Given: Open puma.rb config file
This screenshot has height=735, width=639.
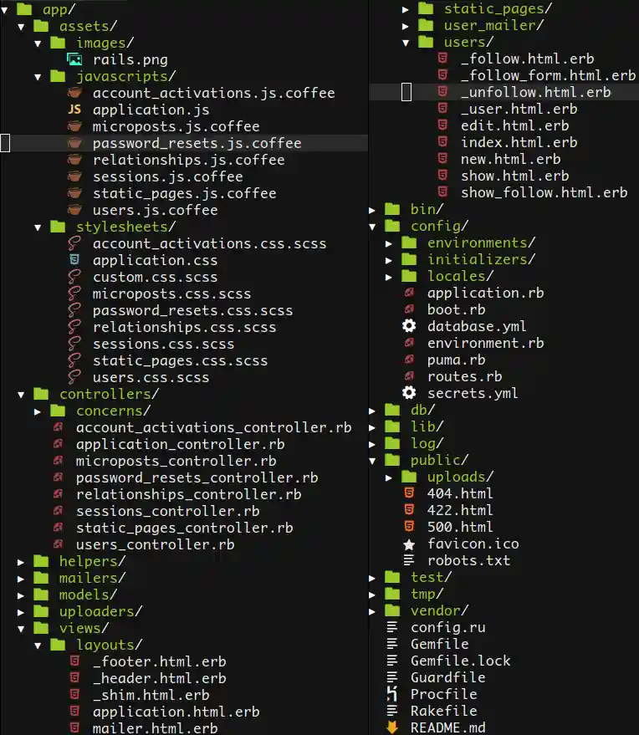Looking at the screenshot, I should tap(456, 360).
